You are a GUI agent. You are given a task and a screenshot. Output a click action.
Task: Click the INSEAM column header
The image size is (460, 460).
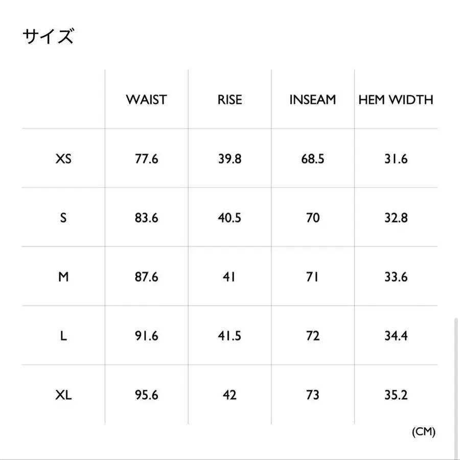click(312, 100)
